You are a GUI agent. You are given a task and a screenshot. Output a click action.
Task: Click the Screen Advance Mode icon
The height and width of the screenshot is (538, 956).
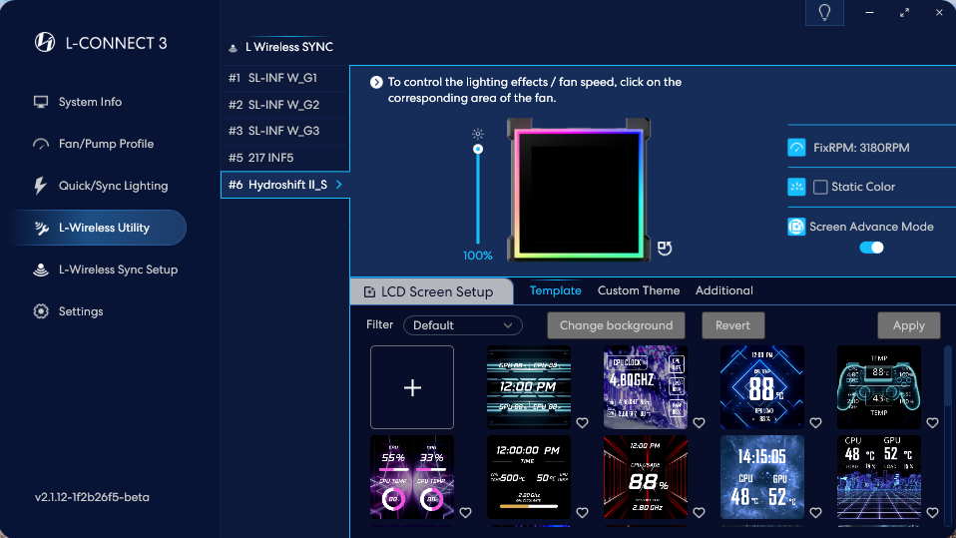point(796,227)
